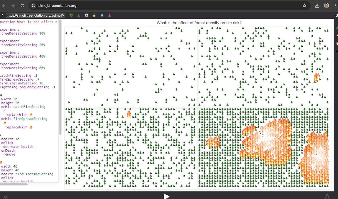Viewport: 338px width, 199px height.
Task: Click the code editor vertical scrollbar
Action: pyautogui.click(x=60, y=77)
